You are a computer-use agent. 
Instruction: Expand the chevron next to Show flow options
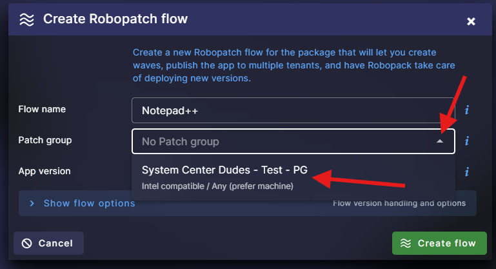coord(32,204)
